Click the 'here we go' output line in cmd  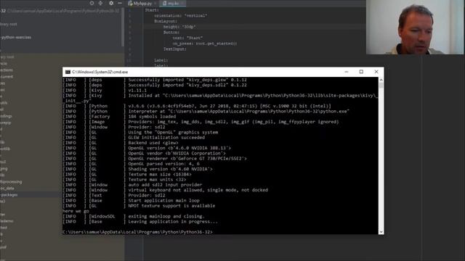pos(76,211)
